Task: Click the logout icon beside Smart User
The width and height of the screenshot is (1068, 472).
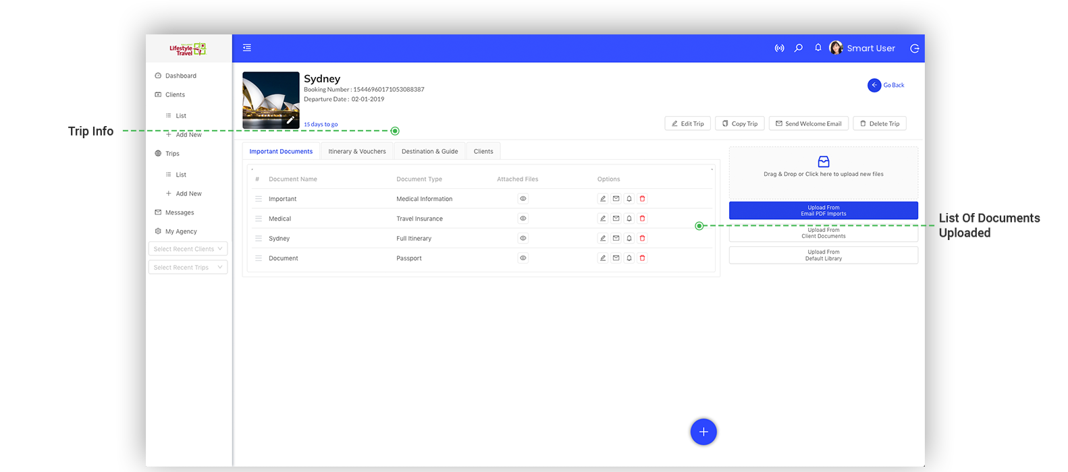Action: coord(915,49)
